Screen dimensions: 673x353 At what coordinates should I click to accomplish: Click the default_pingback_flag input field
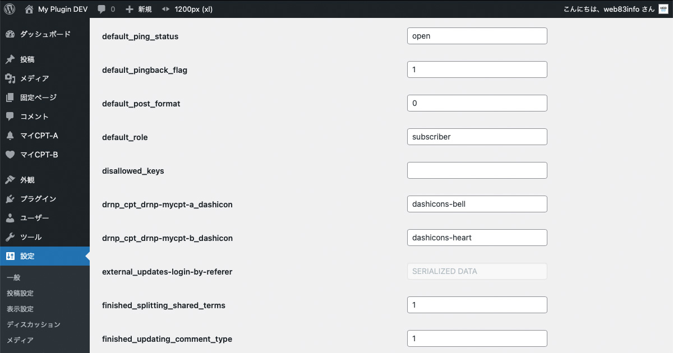tap(477, 69)
